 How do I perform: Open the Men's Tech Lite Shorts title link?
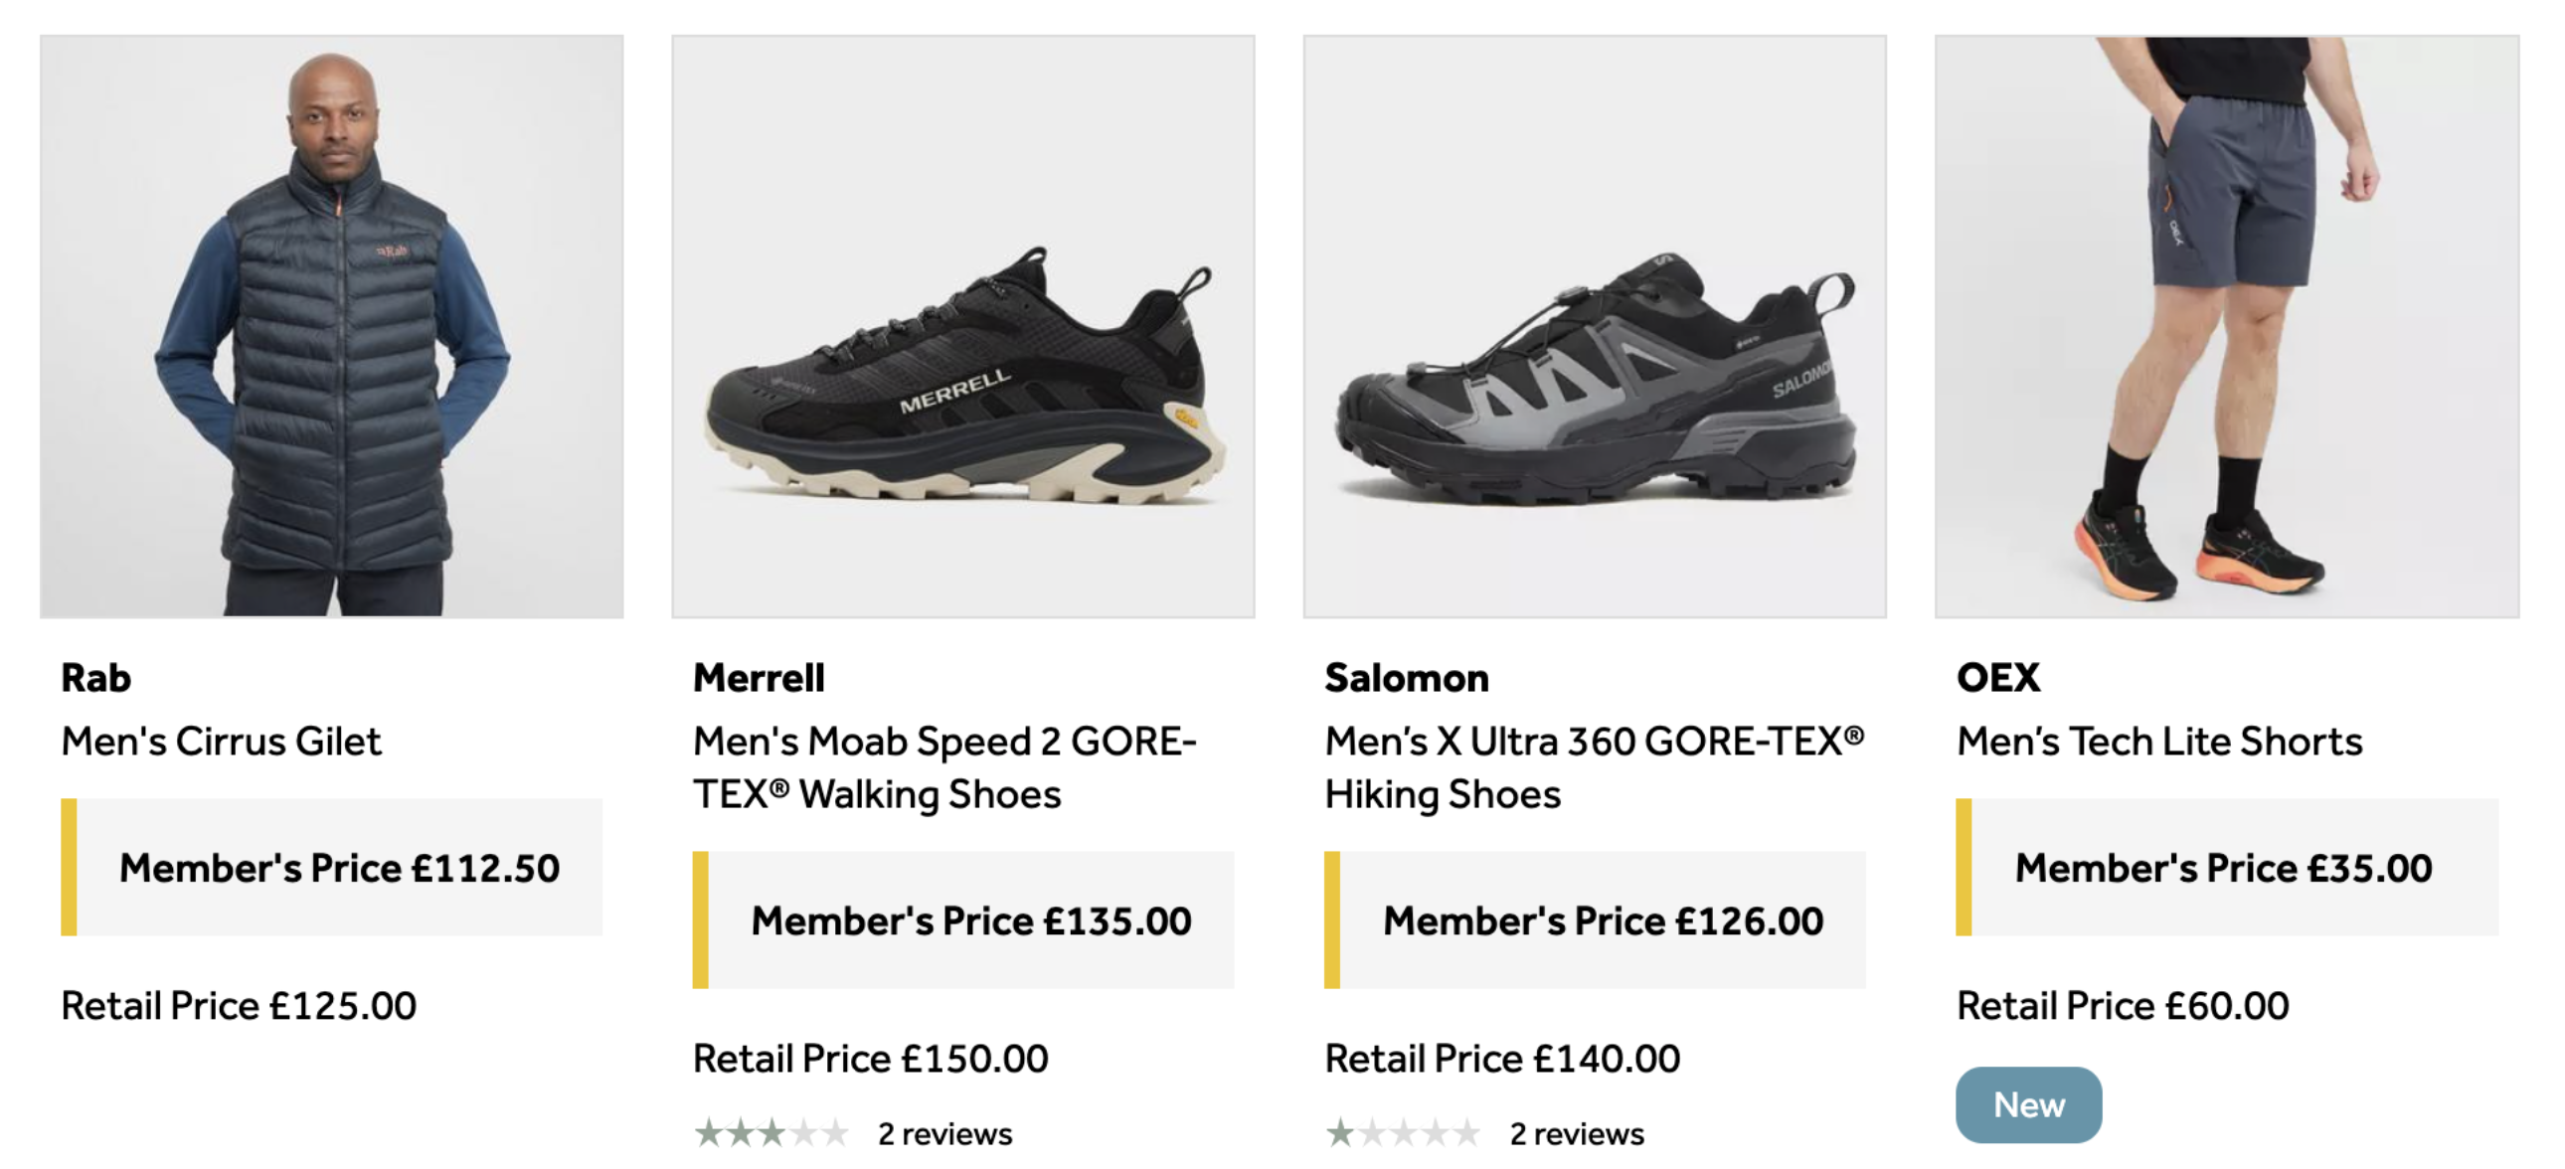(x=2158, y=742)
